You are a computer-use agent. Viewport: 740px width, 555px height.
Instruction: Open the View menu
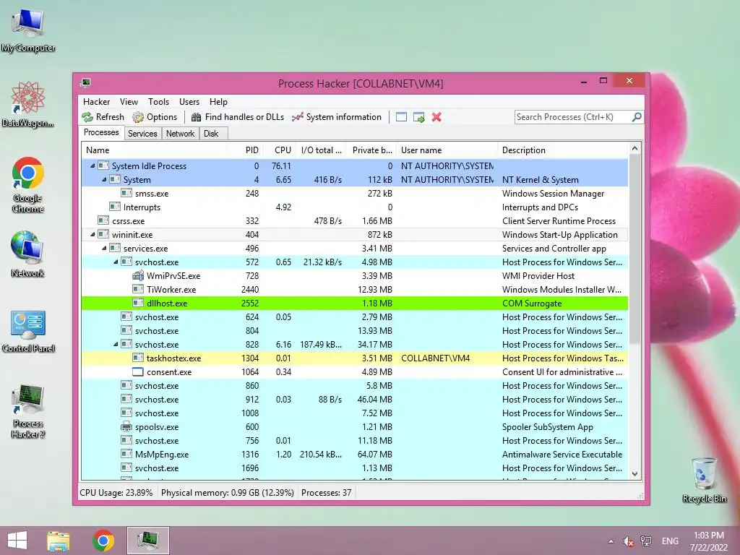coord(129,102)
